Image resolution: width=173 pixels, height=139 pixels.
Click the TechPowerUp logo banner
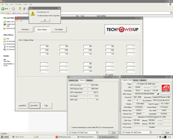(x=122, y=29)
